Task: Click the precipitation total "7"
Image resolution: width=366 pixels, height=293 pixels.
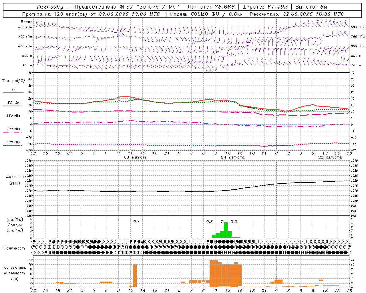Action: (x=222, y=222)
